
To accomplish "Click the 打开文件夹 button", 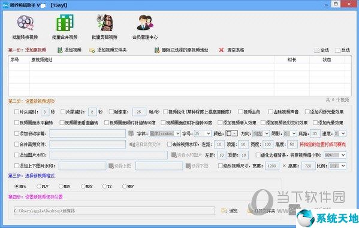I will tap(261, 211).
